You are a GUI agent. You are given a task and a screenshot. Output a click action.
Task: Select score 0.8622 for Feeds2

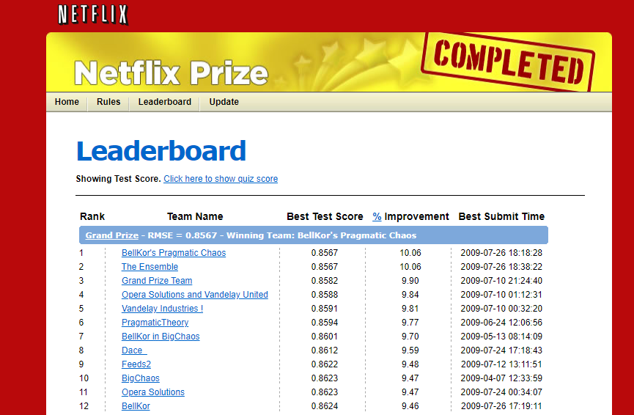coord(325,364)
